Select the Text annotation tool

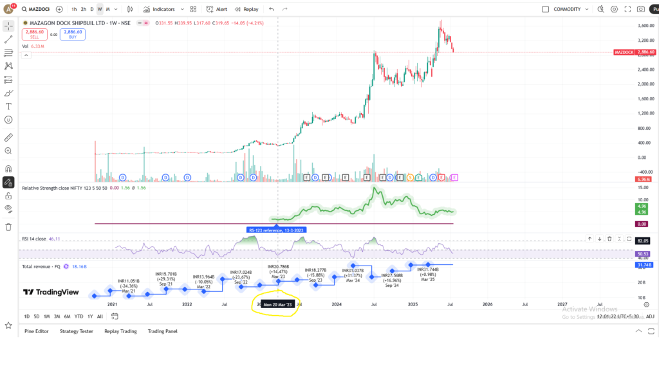click(x=8, y=107)
